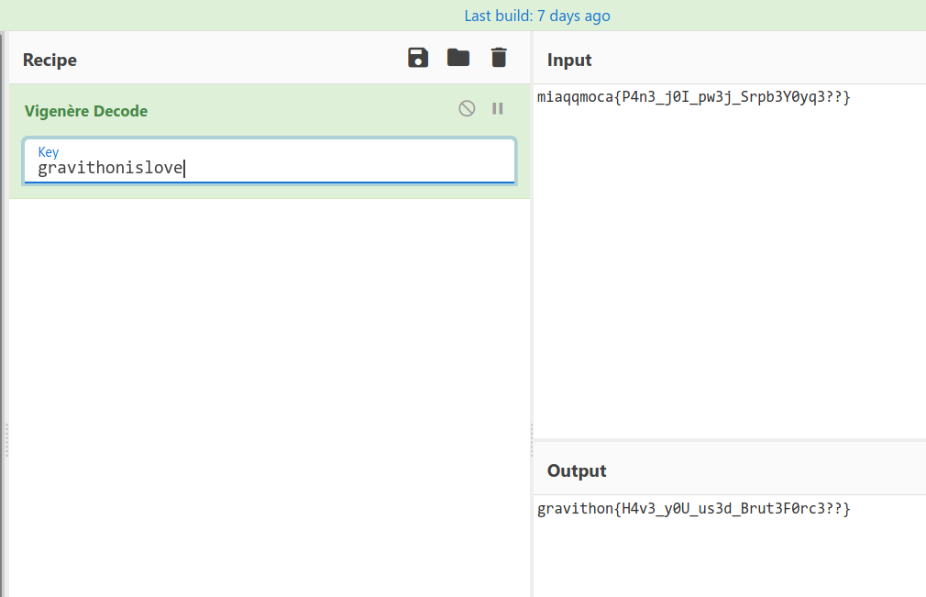926x597 pixels.
Task: Click the Input panel heading
Action: tap(569, 61)
